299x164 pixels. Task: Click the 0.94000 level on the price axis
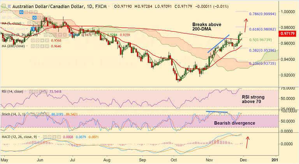[x=288, y=59]
